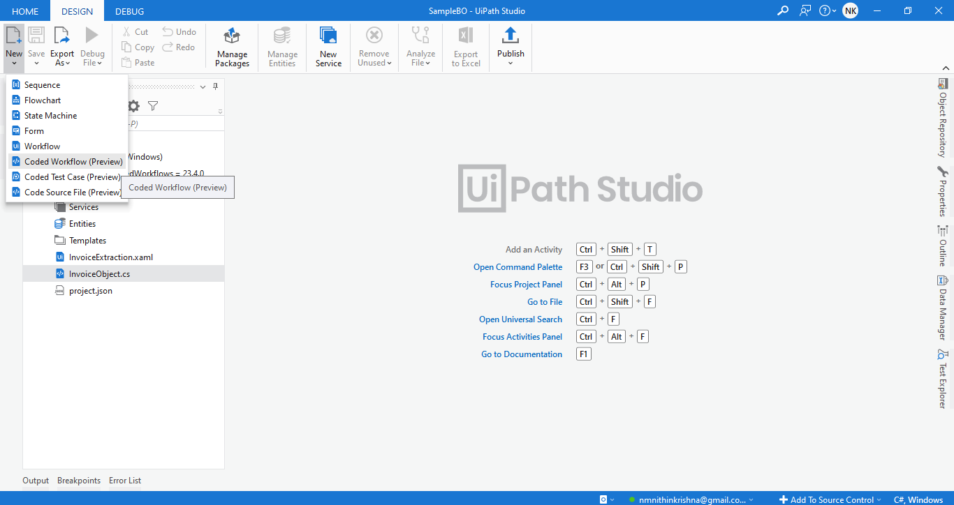
Task: Click the Publish upload icon
Action: 511,36
